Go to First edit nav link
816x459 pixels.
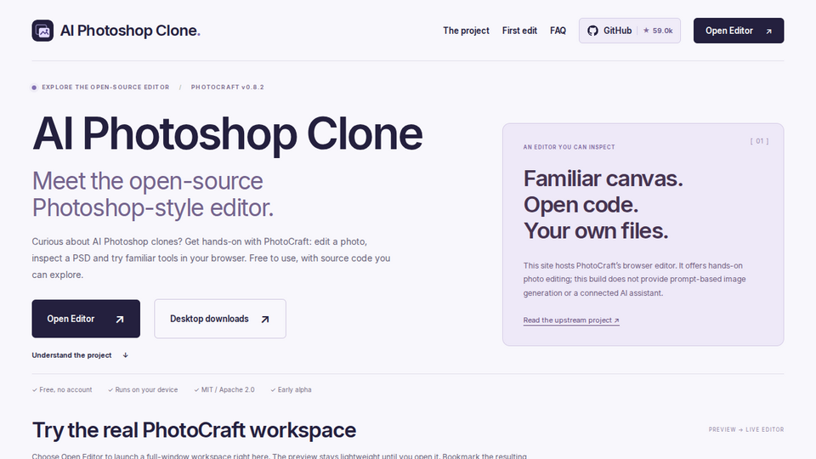click(519, 31)
